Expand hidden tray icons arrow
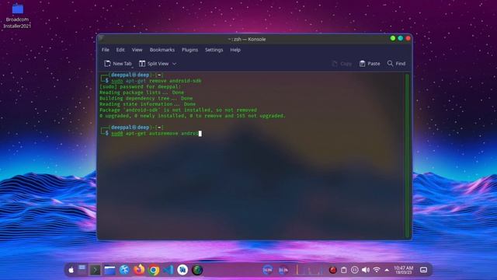Image resolution: width=497 pixels, height=280 pixels. coord(387,270)
